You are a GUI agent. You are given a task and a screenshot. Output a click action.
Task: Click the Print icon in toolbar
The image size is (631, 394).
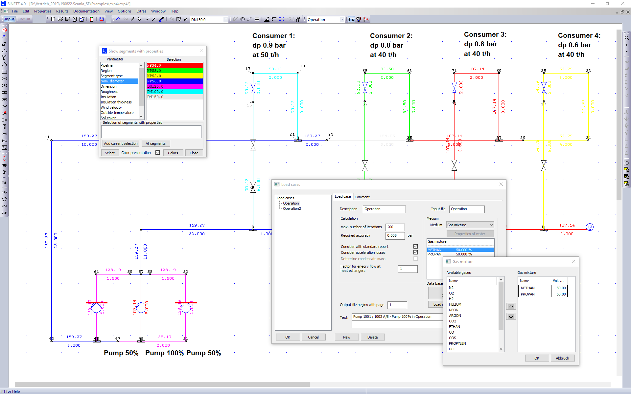point(75,19)
